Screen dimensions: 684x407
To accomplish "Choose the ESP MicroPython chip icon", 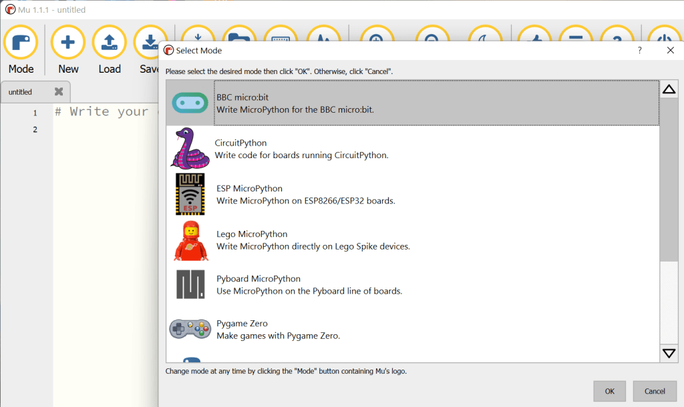I will point(190,194).
